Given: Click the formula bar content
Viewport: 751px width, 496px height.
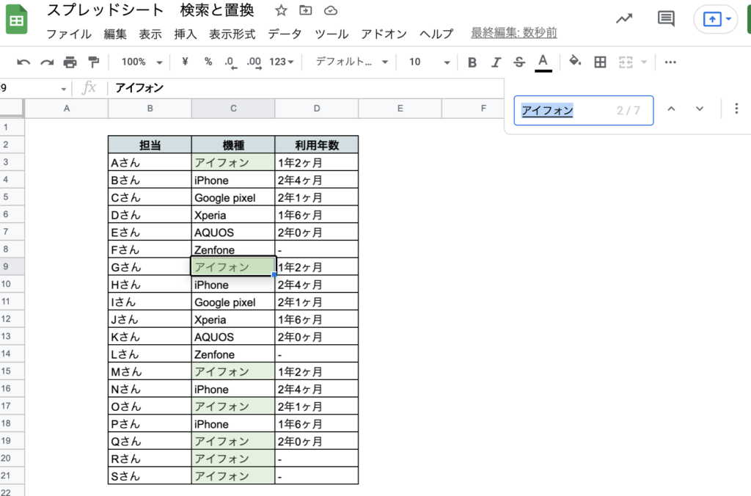Looking at the screenshot, I should [x=139, y=88].
